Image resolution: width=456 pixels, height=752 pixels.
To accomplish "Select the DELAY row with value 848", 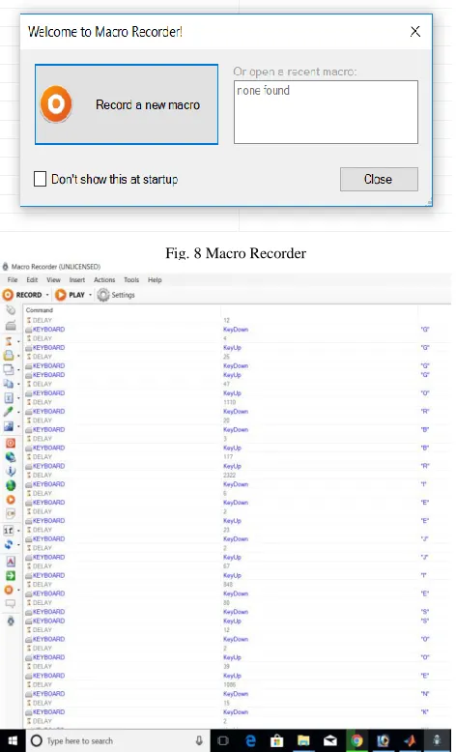I will click(238, 584).
